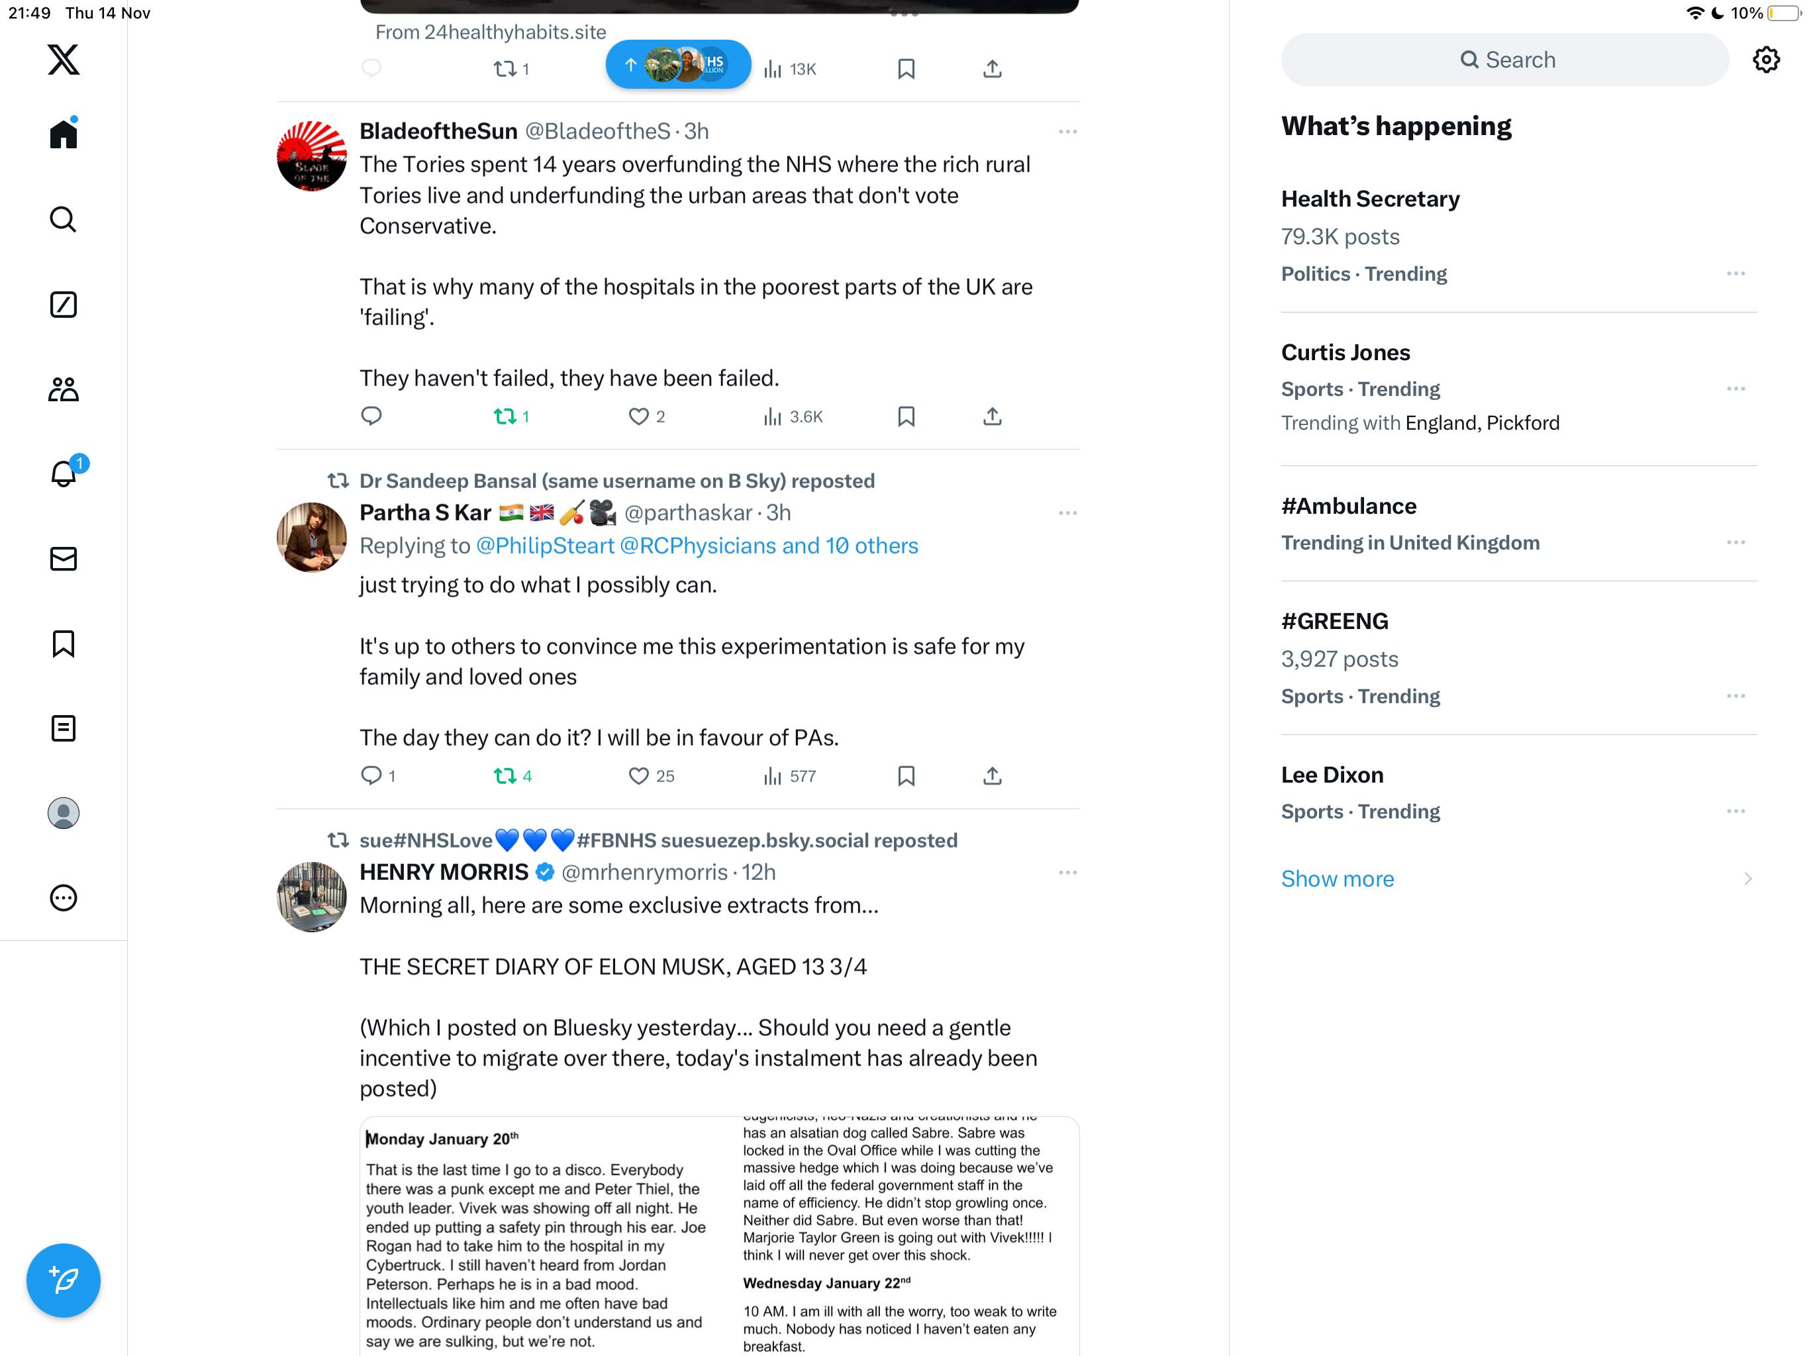This screenshot has height=1356, width=1809.
Task: Jump to new posts via blue pill
Action: (678, 65)
